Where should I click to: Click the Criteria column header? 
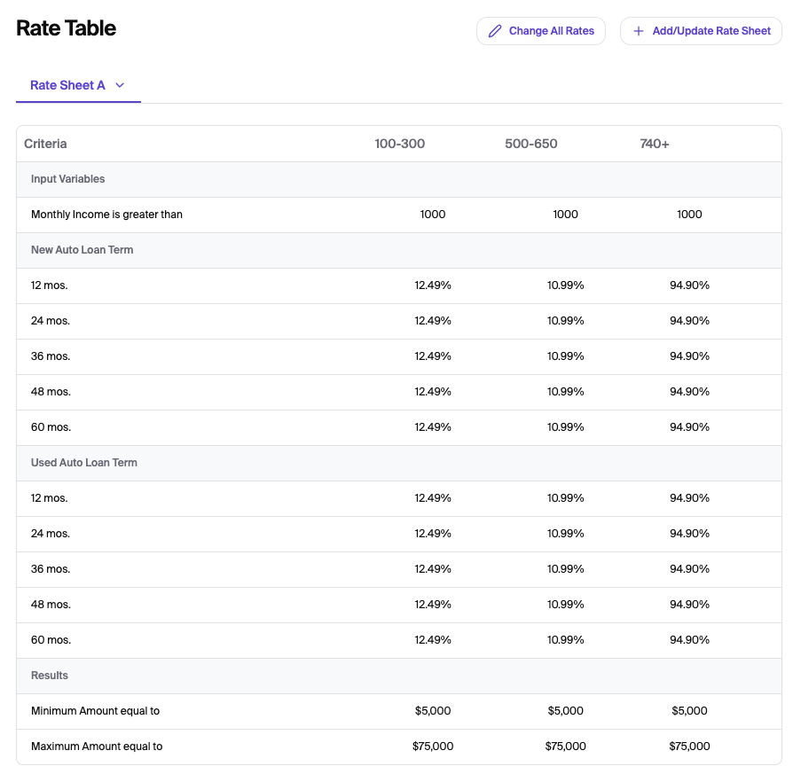[x=45, y=144]
